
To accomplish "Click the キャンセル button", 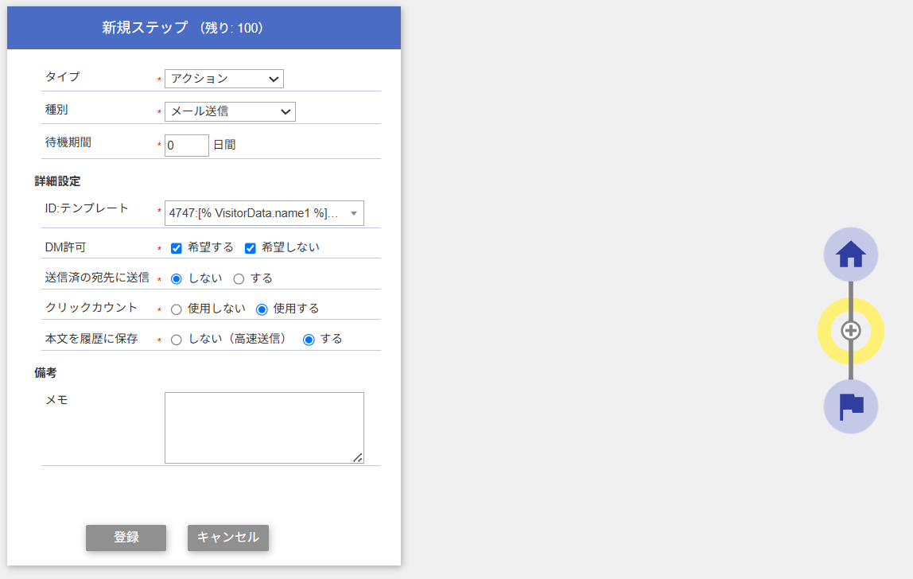I will point(228,538).
